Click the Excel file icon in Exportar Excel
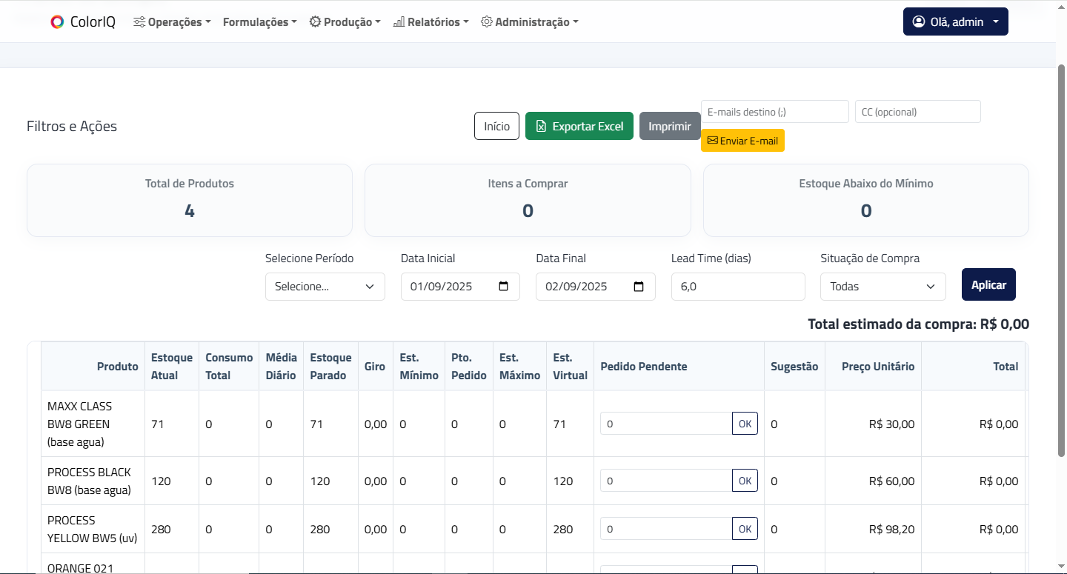 541,127
